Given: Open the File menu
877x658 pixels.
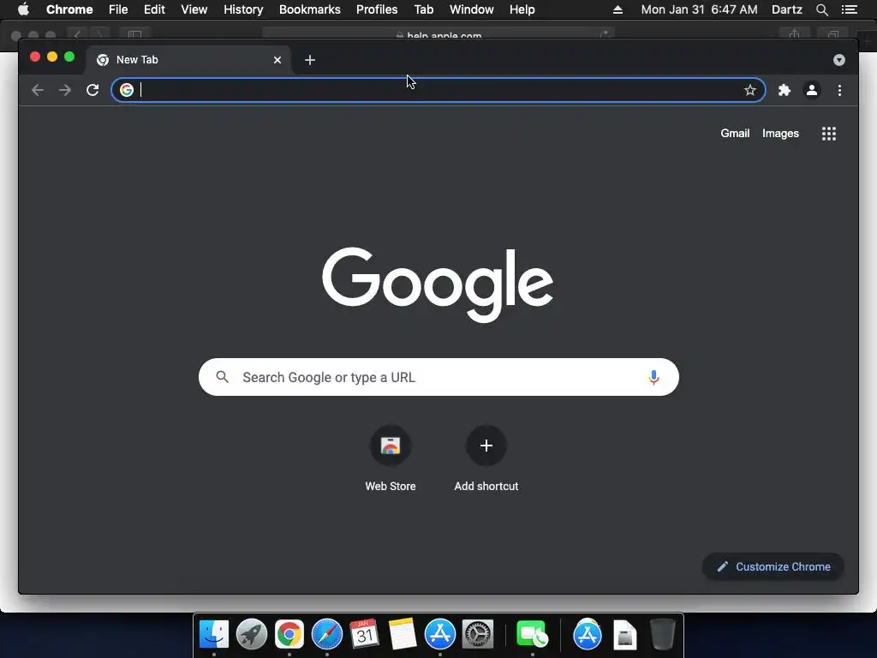Looking at the screenshot, I should pos(118,9).
